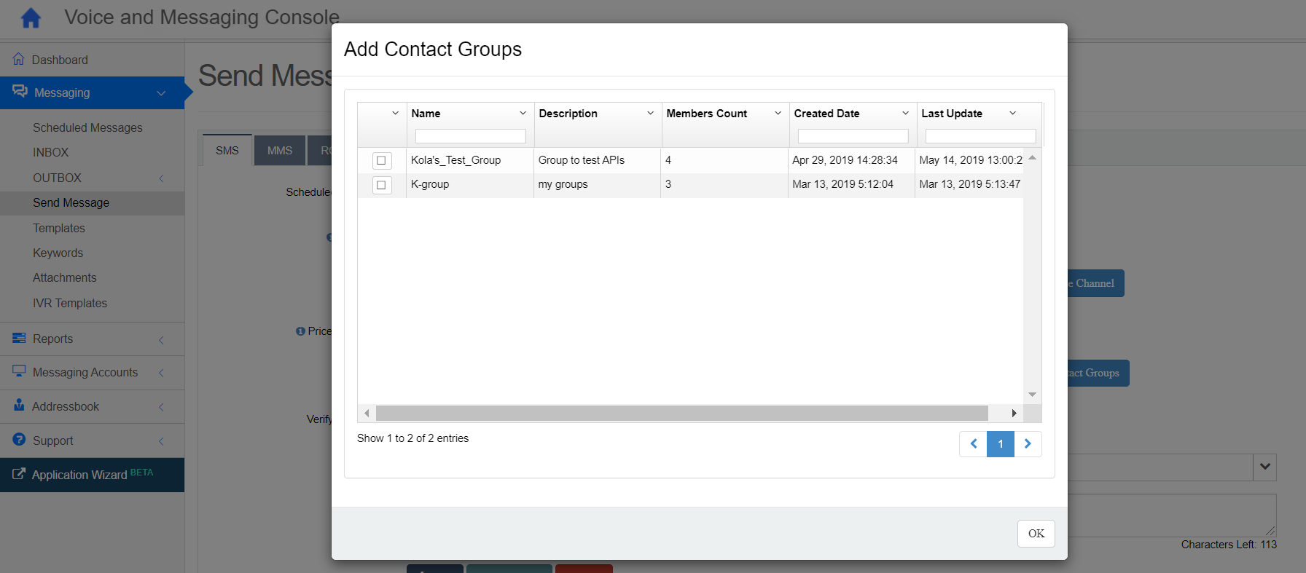Open Application Wizard external link icon
Image resolution: width=1306 pixels, height=573 pixels.
coord(19,474)
